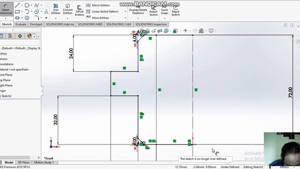Switch to the Sketch tab
This screenshot has width=300, height=169.
pyautogui.click(x=7, y=24)
